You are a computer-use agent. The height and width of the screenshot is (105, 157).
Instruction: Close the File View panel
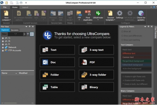(33, 26)
